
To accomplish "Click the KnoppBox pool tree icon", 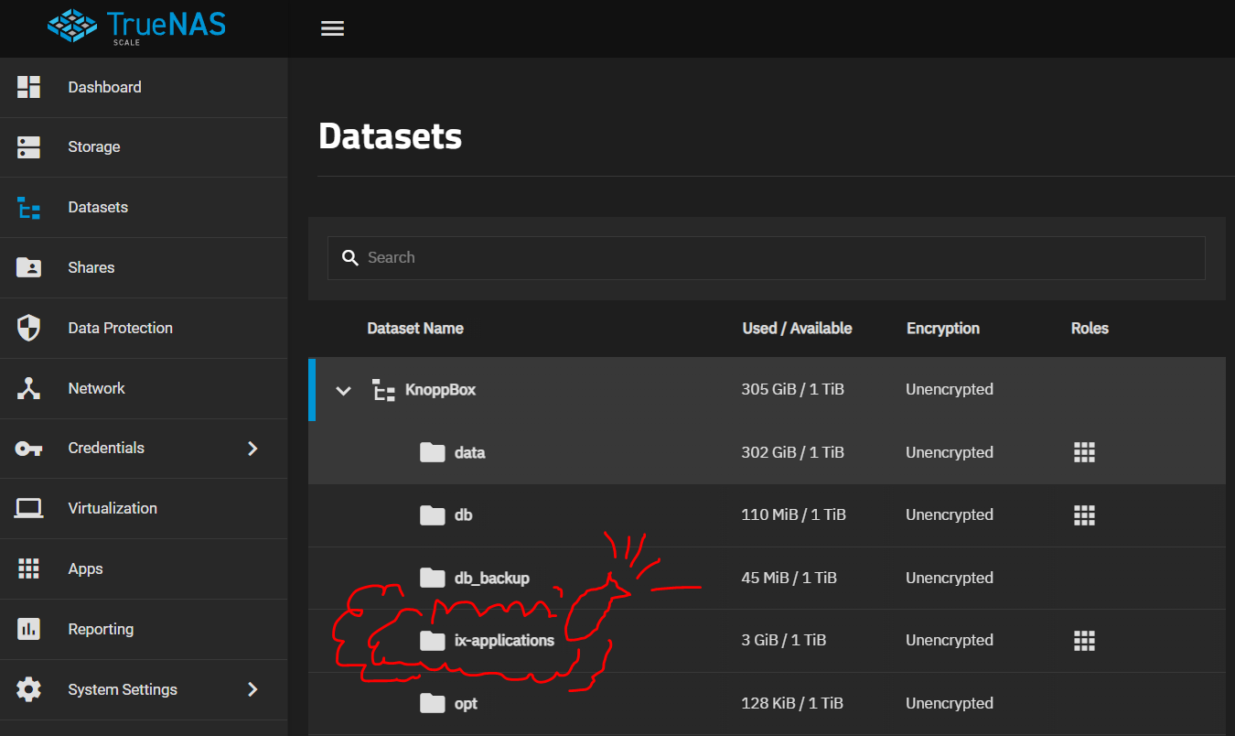I will point(384,390).
